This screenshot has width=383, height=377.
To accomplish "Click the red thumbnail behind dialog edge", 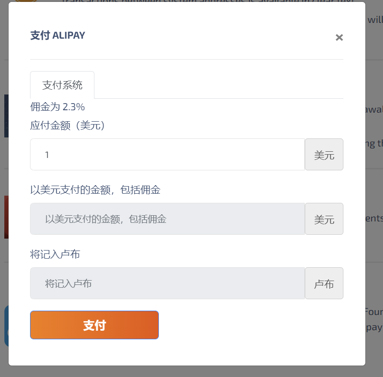I will (6, 217).
